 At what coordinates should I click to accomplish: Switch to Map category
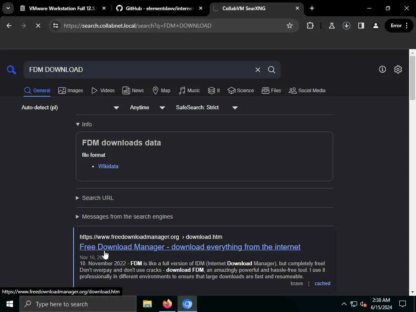click(161, 91)
